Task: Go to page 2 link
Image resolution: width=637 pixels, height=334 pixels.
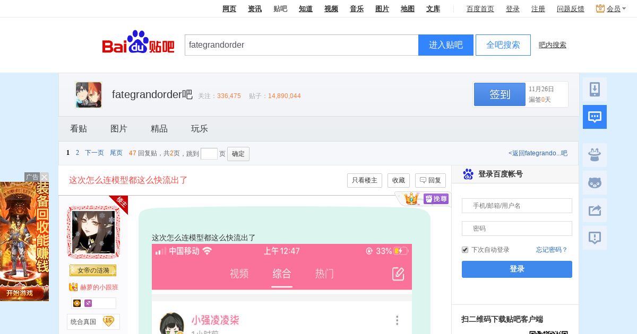Action: [78, 153]
